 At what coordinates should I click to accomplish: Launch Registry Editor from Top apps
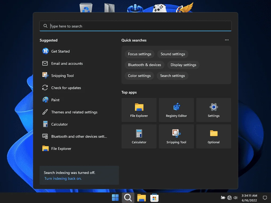pos(176,110)
